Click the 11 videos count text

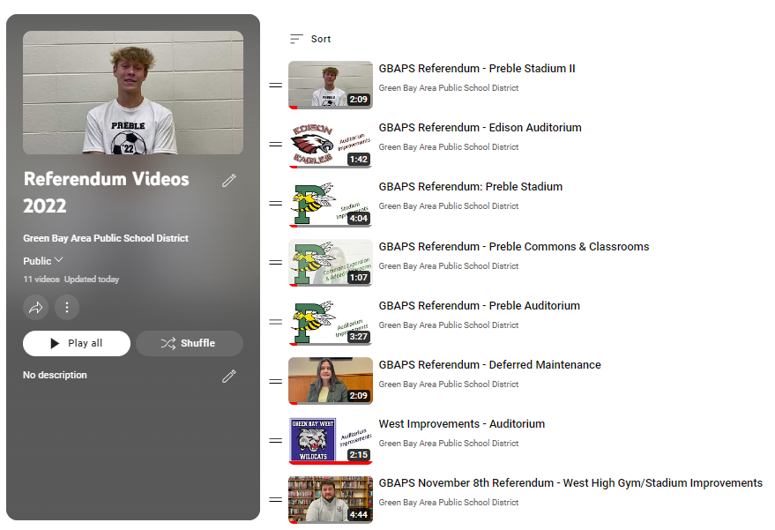[x=41, y=280]
